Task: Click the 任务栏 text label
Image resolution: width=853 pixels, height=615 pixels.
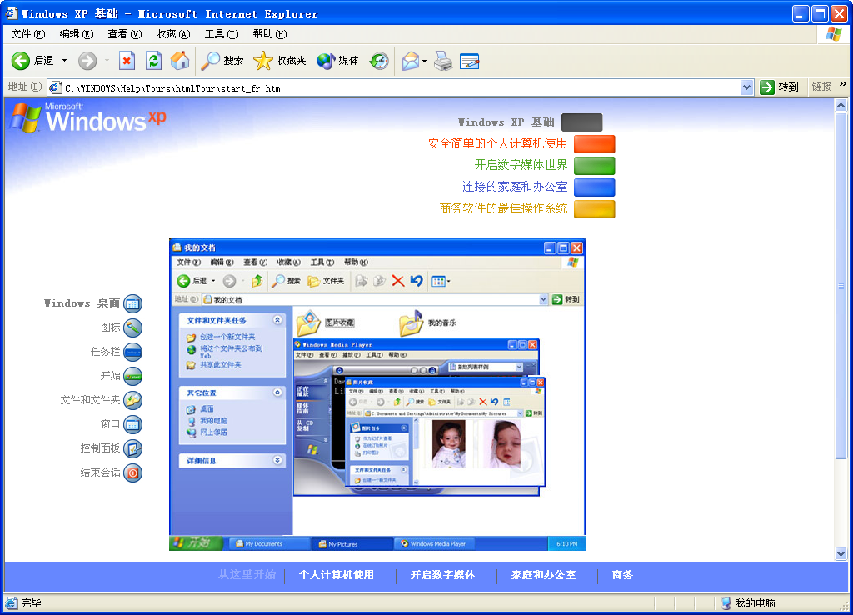Action: 105,352
